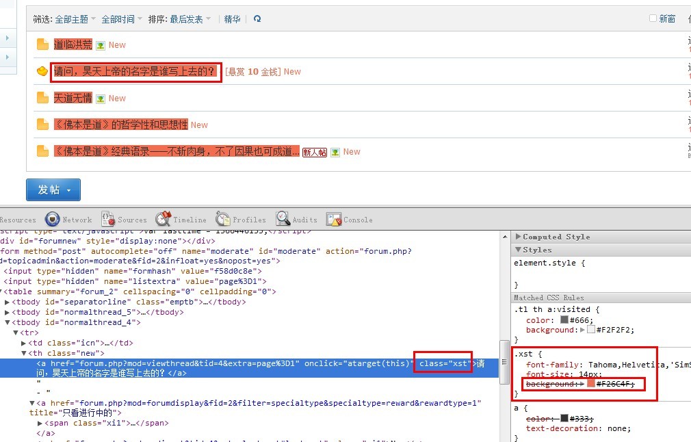691x442 pixels.
Task: Click text-decoration: none property
Action: [x=578, y=428]
